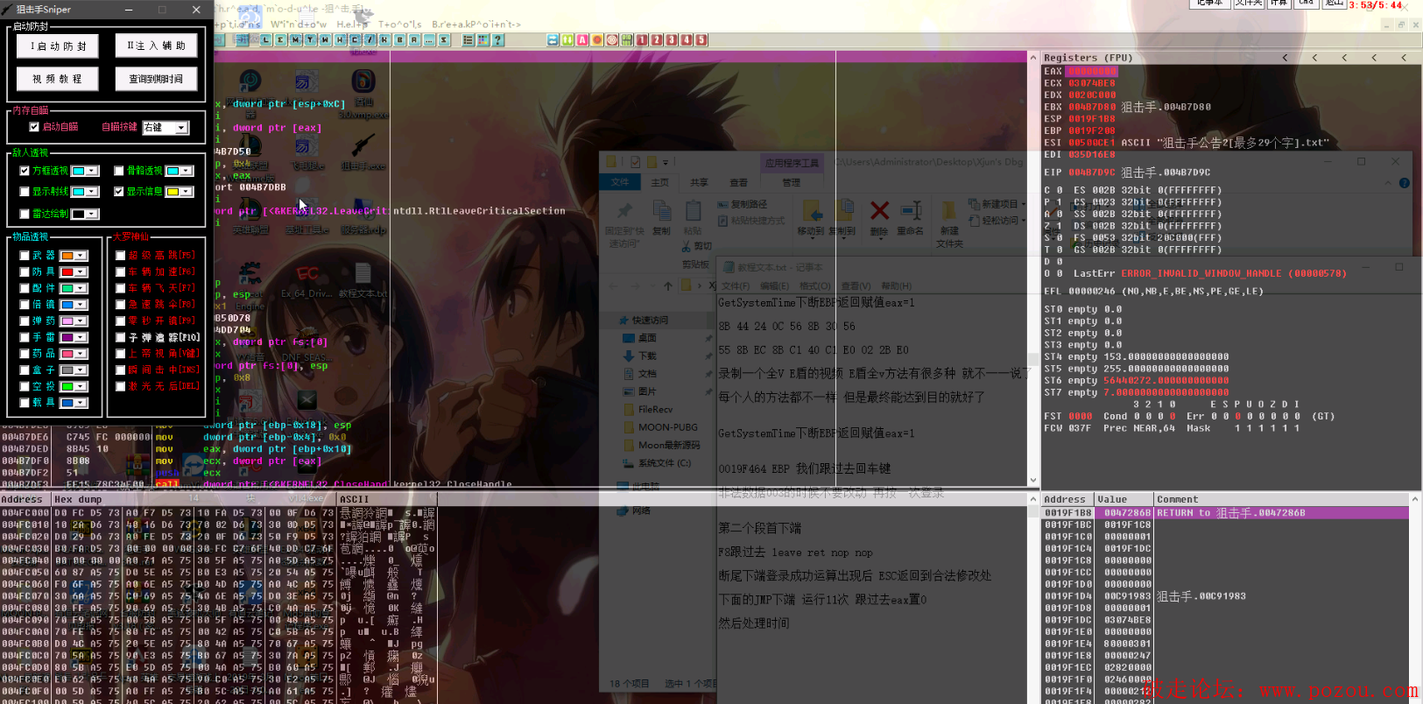This screenshot has height=704, width=1423.
Task: Click the red X delete icon in Explorer
Action: 879,211
